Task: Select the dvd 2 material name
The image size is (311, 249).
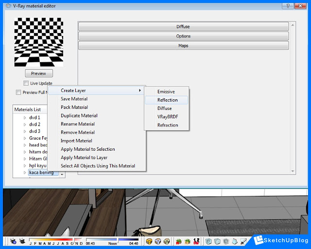Action: [x=35, y=124]
